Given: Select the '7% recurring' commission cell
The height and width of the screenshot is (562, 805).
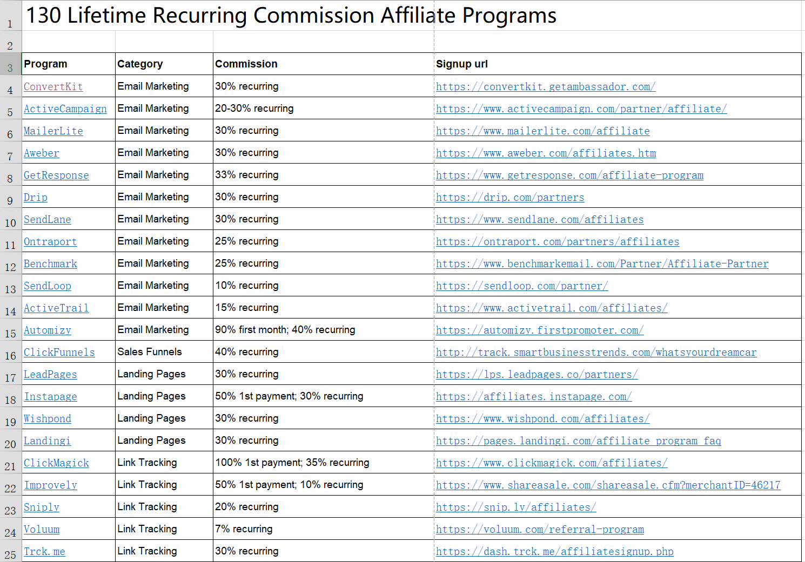Looking at the screenshot, I should point(324,529).
